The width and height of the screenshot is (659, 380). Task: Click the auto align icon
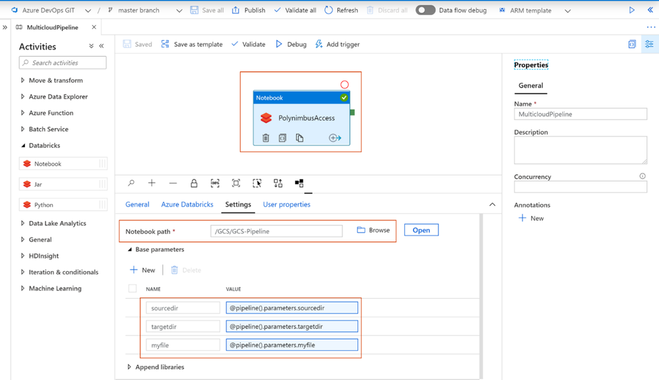coord(278,183)
